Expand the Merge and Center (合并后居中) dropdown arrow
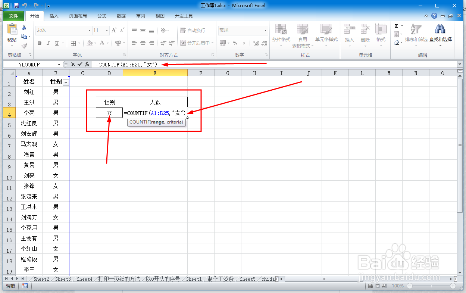 (x=213, y=43)
